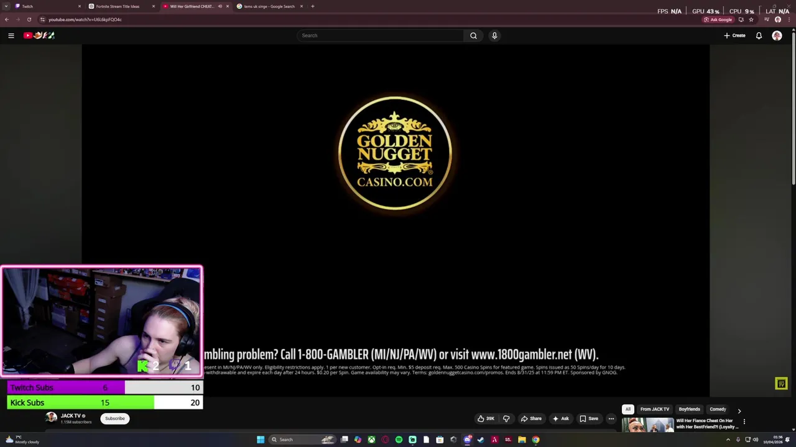796x447 pixels.
Task: Open Discord from the taskbar
Action: [467, 440]
